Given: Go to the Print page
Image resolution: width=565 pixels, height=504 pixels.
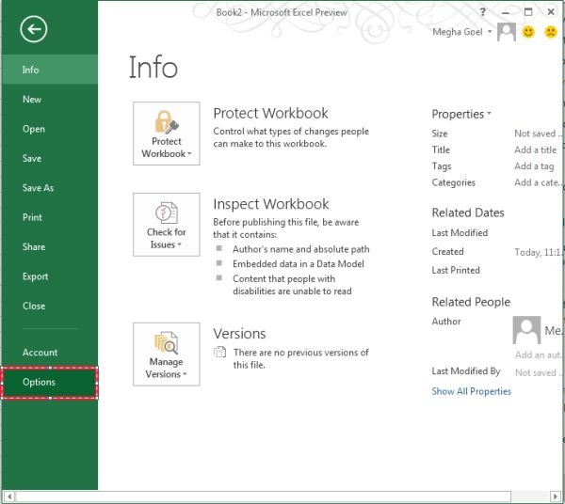Looking at the screenshot, I should pos(33,217).
